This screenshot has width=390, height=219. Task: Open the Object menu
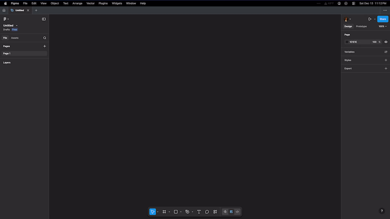[x=55, y=4]
